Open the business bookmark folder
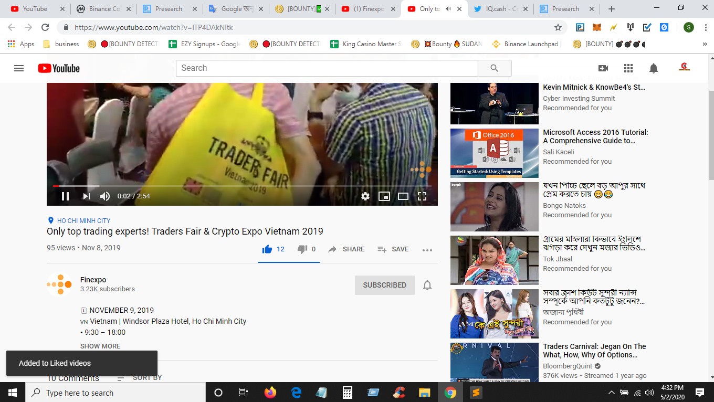 click(x=61, y=44)
